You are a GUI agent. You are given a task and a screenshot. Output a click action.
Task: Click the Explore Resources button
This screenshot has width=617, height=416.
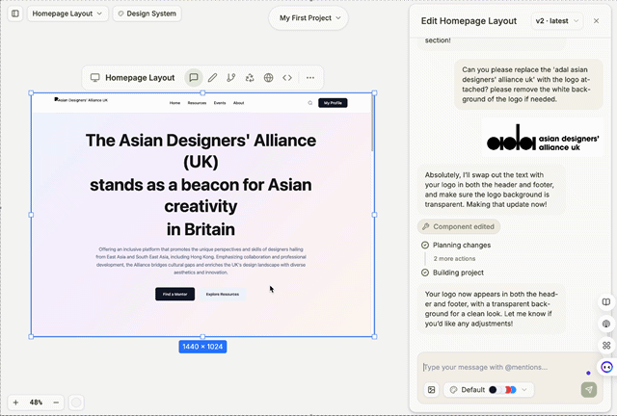tap(223, 294)
